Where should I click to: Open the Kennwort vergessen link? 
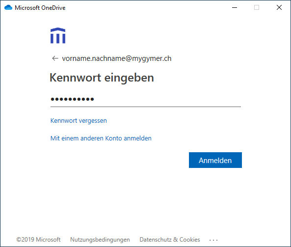point(79,121)
